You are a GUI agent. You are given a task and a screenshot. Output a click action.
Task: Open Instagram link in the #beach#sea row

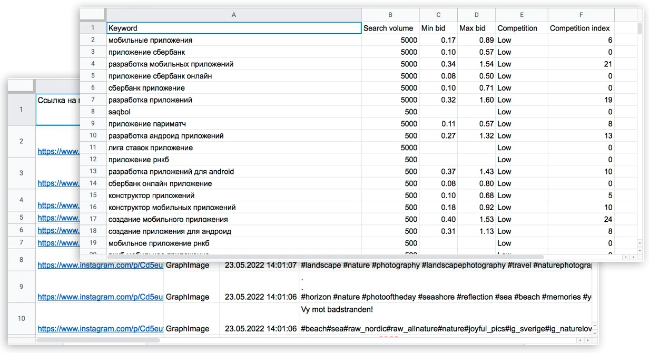(101, 329)
